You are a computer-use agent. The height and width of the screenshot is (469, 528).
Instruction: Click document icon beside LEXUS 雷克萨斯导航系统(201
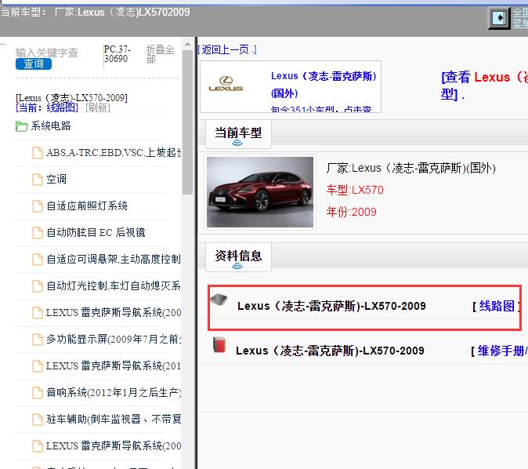coord(38,365)
